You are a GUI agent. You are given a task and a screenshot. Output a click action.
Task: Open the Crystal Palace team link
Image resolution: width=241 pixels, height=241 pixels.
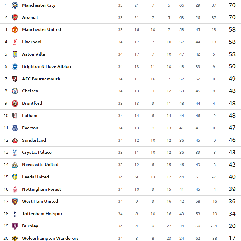click(36, 152)
